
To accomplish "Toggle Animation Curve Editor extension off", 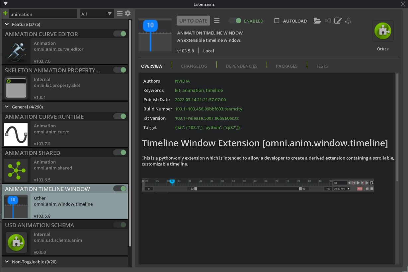I will point(120,34).
